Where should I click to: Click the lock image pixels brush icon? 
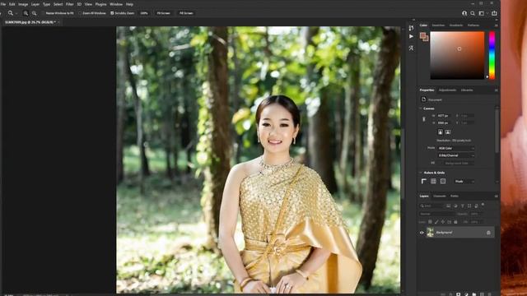(x=436, y=222)
